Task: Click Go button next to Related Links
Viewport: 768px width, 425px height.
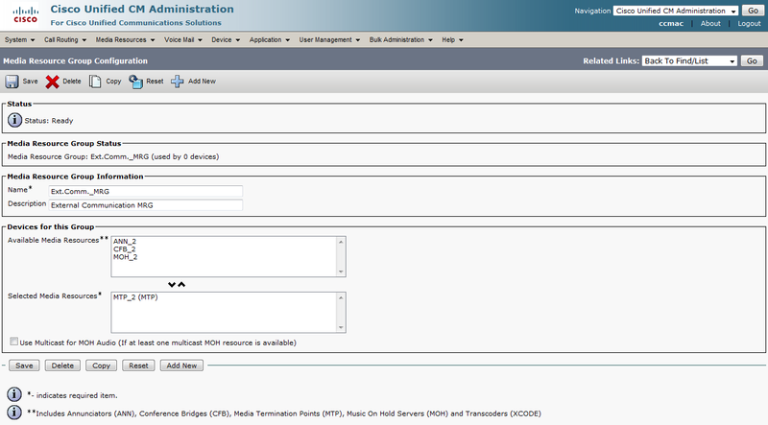Action: (x=752, y=60)
